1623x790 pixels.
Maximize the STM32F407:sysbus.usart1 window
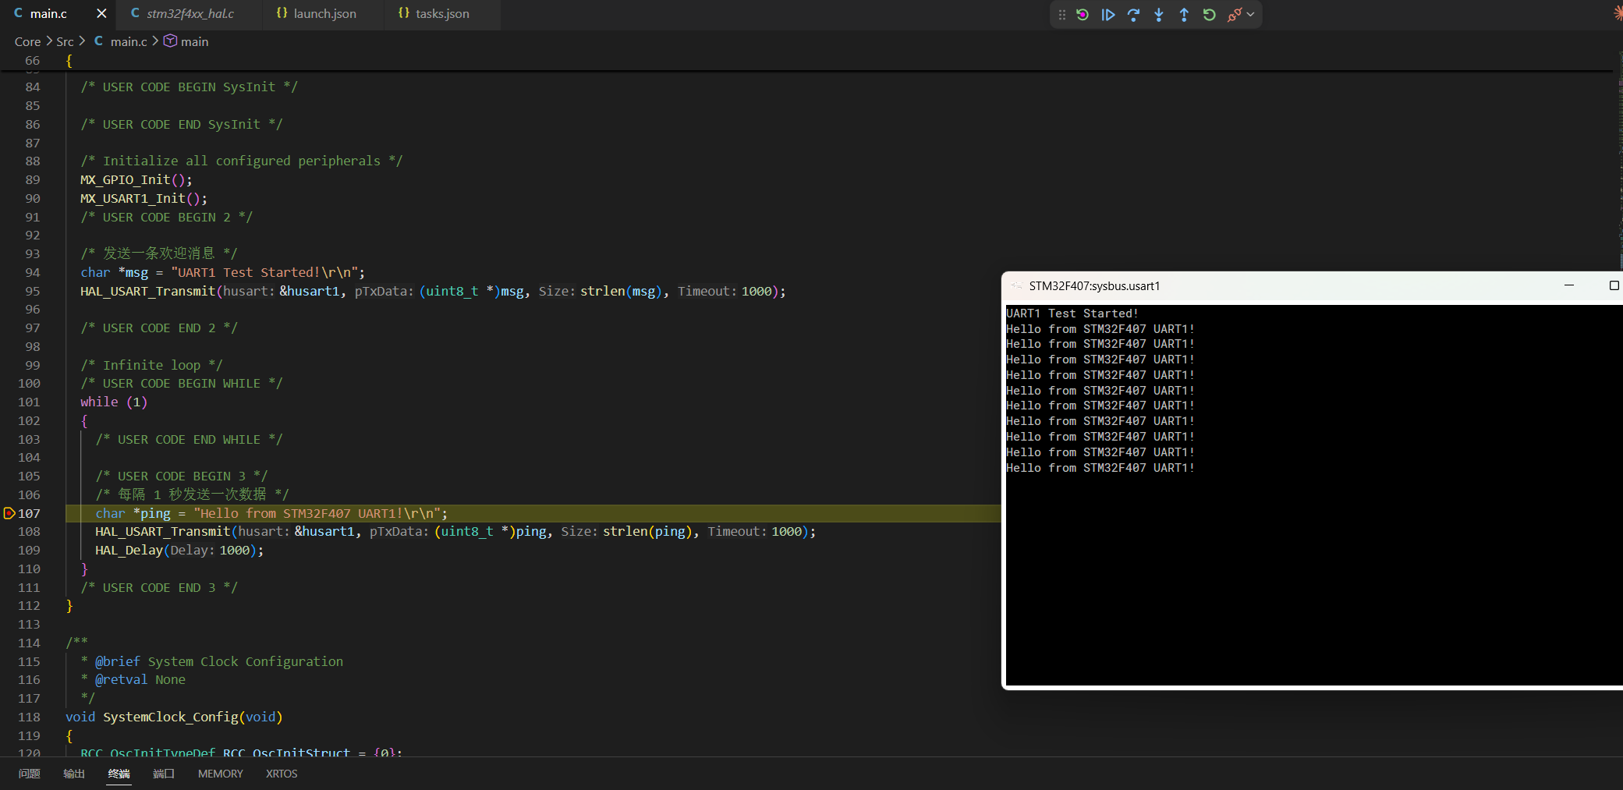point(1614,286)
